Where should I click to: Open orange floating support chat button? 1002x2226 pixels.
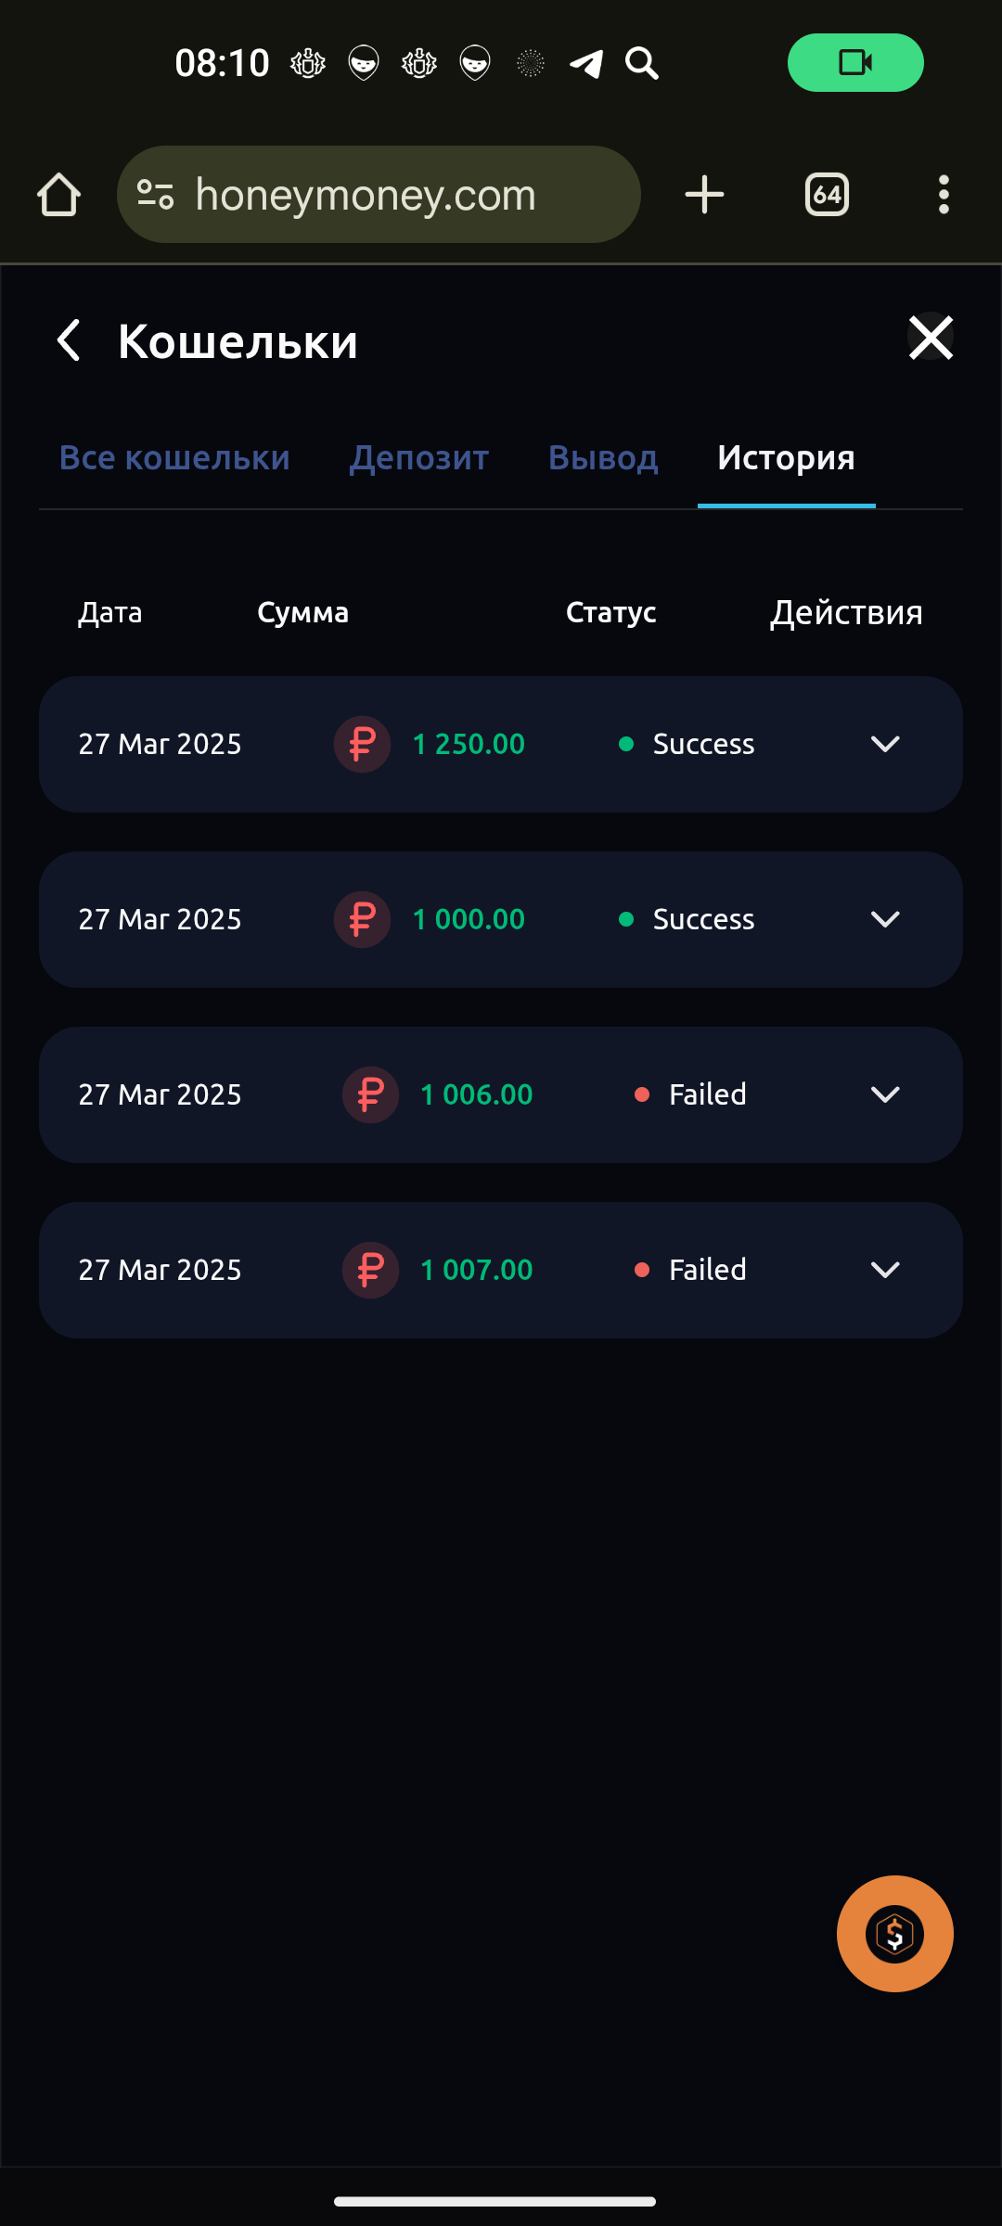(894, 1934)
